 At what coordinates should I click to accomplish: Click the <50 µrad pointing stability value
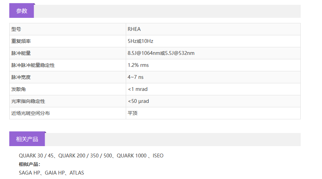[x=138, y=101]
